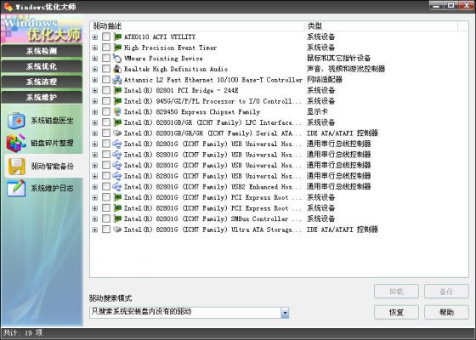This screenshot has width=476, height=340.
Task: Expand the High Precision Event Timer node
Action: pos(95,48)
